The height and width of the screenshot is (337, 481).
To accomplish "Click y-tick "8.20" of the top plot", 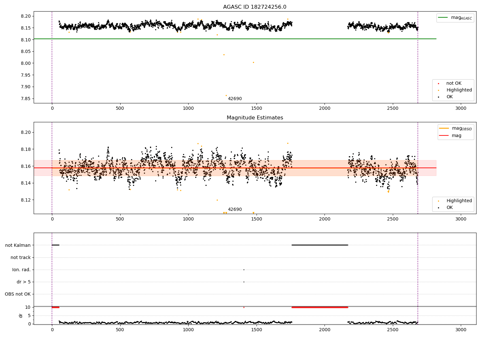I will [x=26, y=16].
